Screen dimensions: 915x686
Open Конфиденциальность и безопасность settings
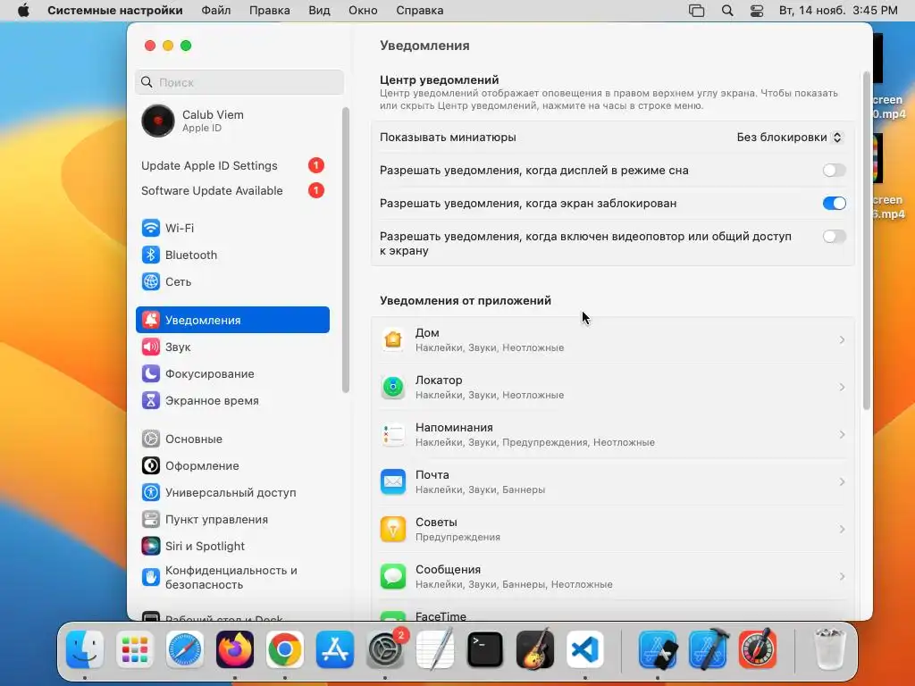232,578
